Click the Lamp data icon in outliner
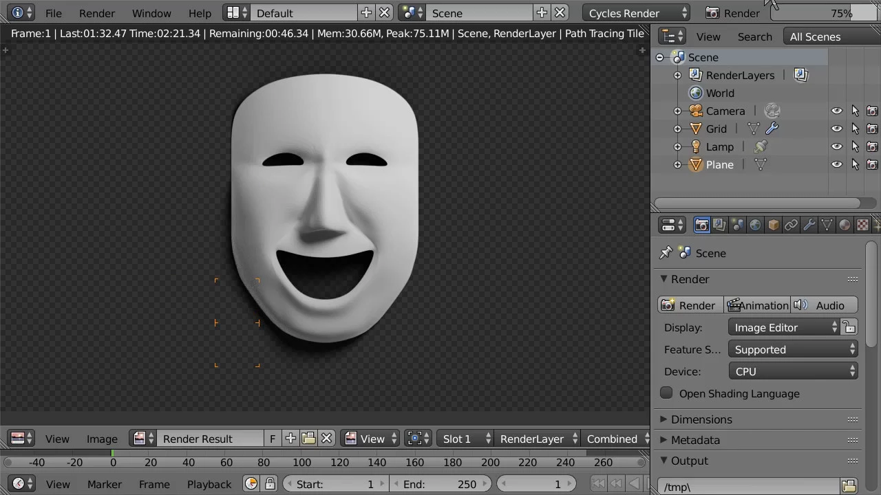The width and height of the screenshot is (881, 495). point(761,146)
